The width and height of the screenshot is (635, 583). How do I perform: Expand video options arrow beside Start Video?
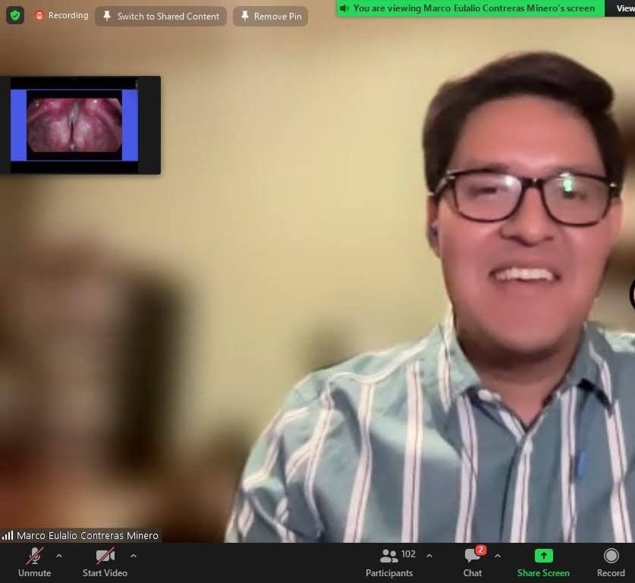click(134, 556)
